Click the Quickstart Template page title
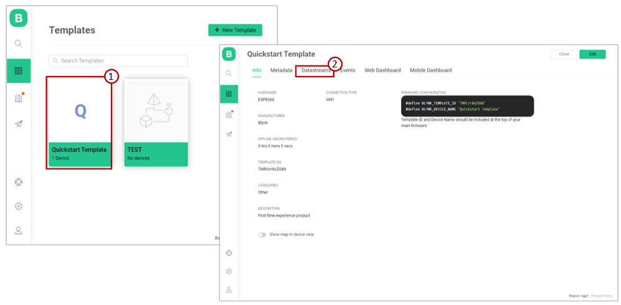621x305 pixels. click(x=281, y=54)
